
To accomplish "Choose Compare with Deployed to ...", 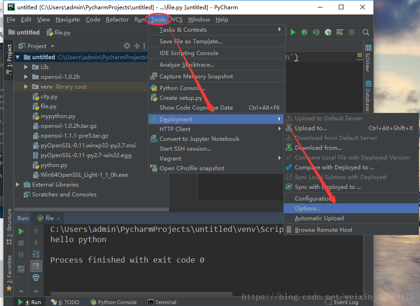I will point(351,167).
